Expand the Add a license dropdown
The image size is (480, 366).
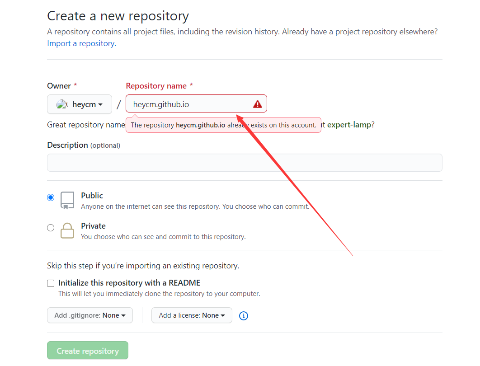coord(192,315)
